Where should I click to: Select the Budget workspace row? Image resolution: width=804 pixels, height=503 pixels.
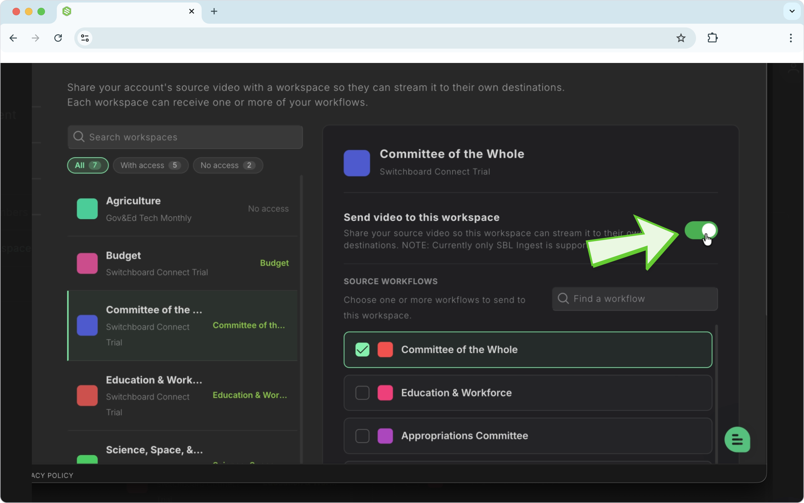(183, 263)
